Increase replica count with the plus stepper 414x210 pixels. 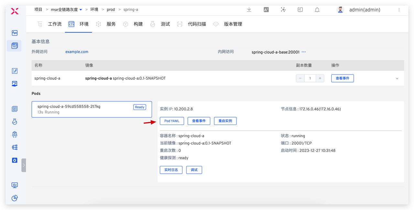click(320, 78)
